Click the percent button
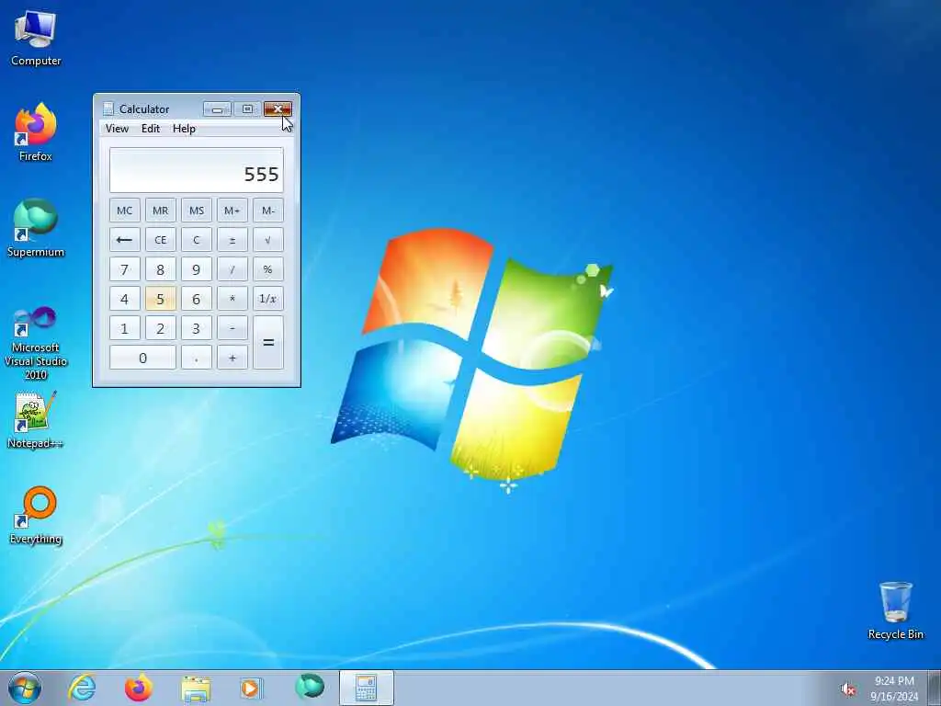Image resolution: width=941 pixels, height=706 pixels. click(x=268, y=269)
